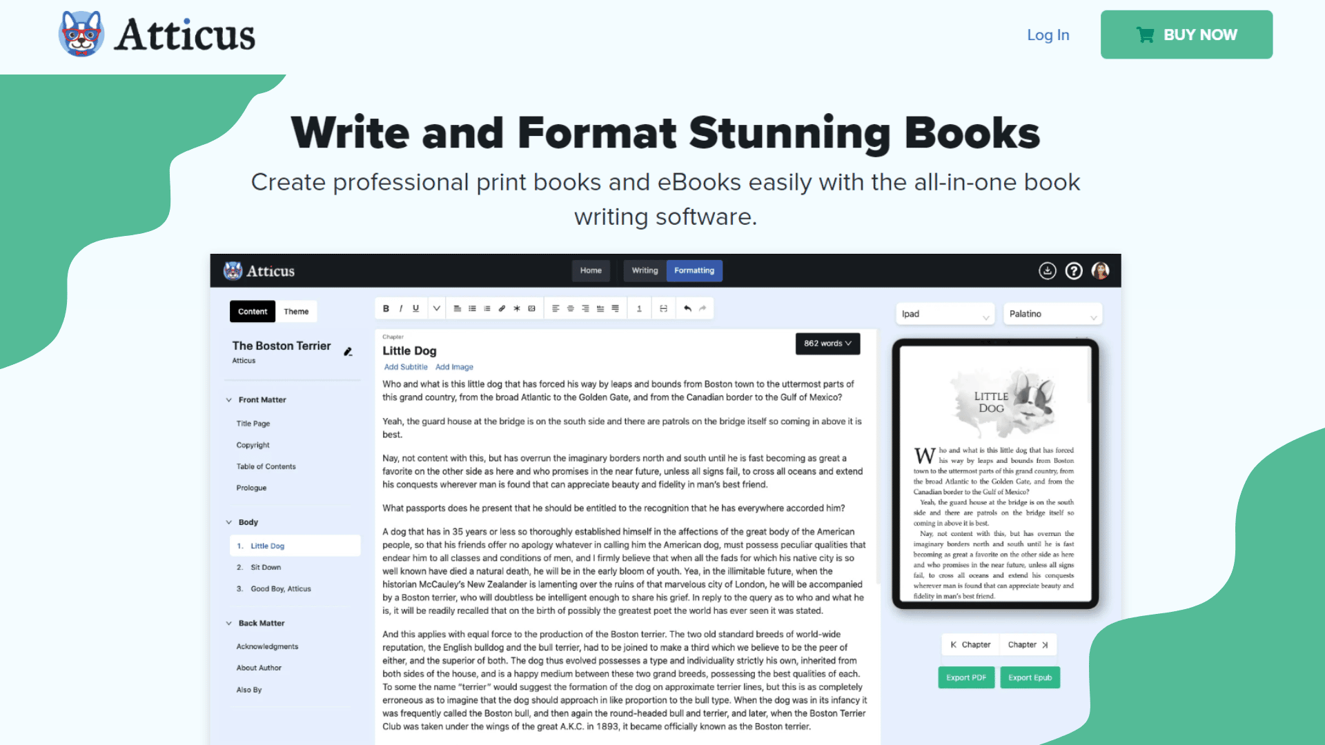Insert a page break from the toolbar

[663, 308]
